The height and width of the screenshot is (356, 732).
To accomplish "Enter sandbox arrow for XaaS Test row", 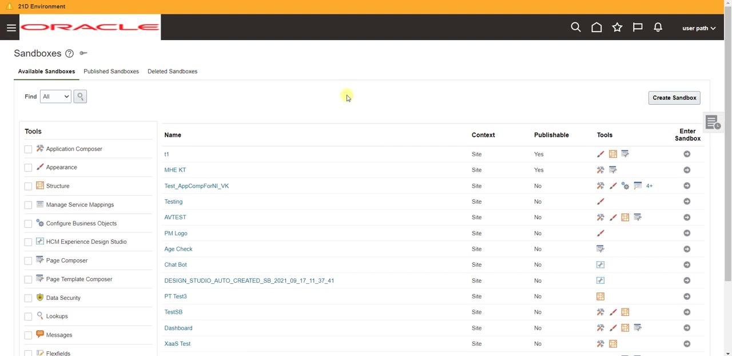I will [x=687, y=344].
